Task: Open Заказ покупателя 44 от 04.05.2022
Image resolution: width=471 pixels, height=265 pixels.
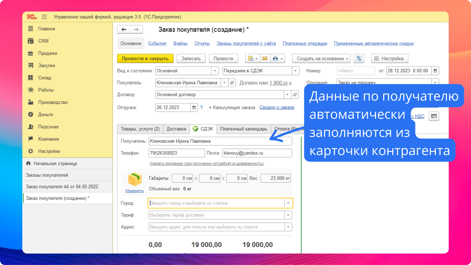Action: [x=68, y=187]
